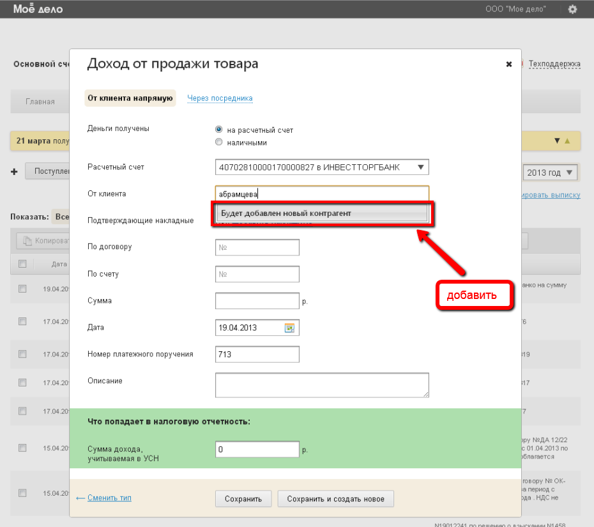Click 'Сохранить и создать новое' button
Viewport: 594px width, 527px height.
[x=335, y=499]
